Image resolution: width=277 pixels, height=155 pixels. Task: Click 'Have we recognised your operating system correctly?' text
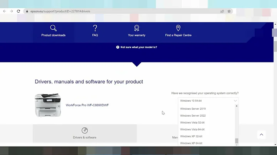(205, 93)
